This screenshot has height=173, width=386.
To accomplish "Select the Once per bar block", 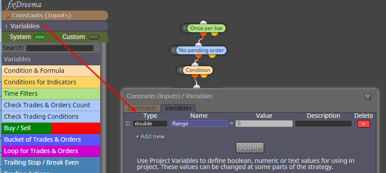I will pyautogui.click(x=206, y=28).
